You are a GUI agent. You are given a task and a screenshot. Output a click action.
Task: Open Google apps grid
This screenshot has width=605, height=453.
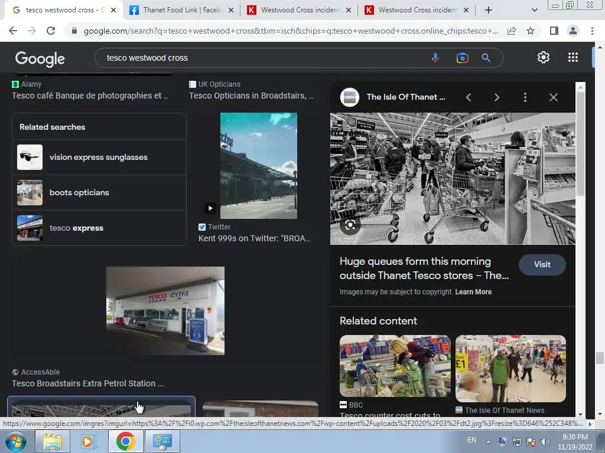(573, 57)
